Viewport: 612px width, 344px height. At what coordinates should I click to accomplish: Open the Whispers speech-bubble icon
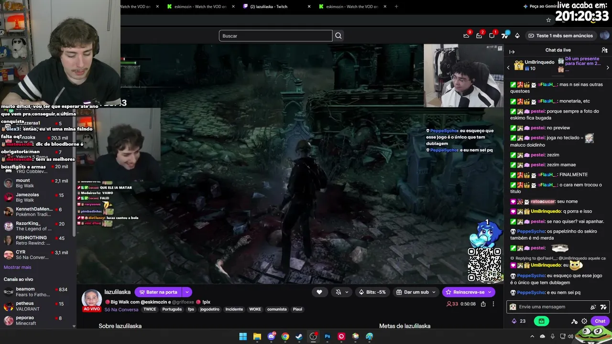(x=492, y=35)
